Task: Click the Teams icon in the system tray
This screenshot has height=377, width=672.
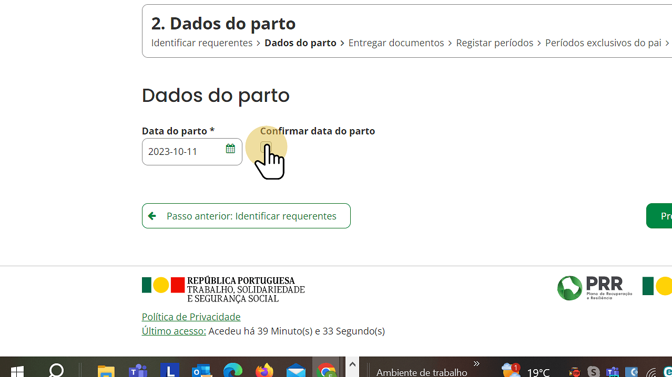Action: click(612, 372)
